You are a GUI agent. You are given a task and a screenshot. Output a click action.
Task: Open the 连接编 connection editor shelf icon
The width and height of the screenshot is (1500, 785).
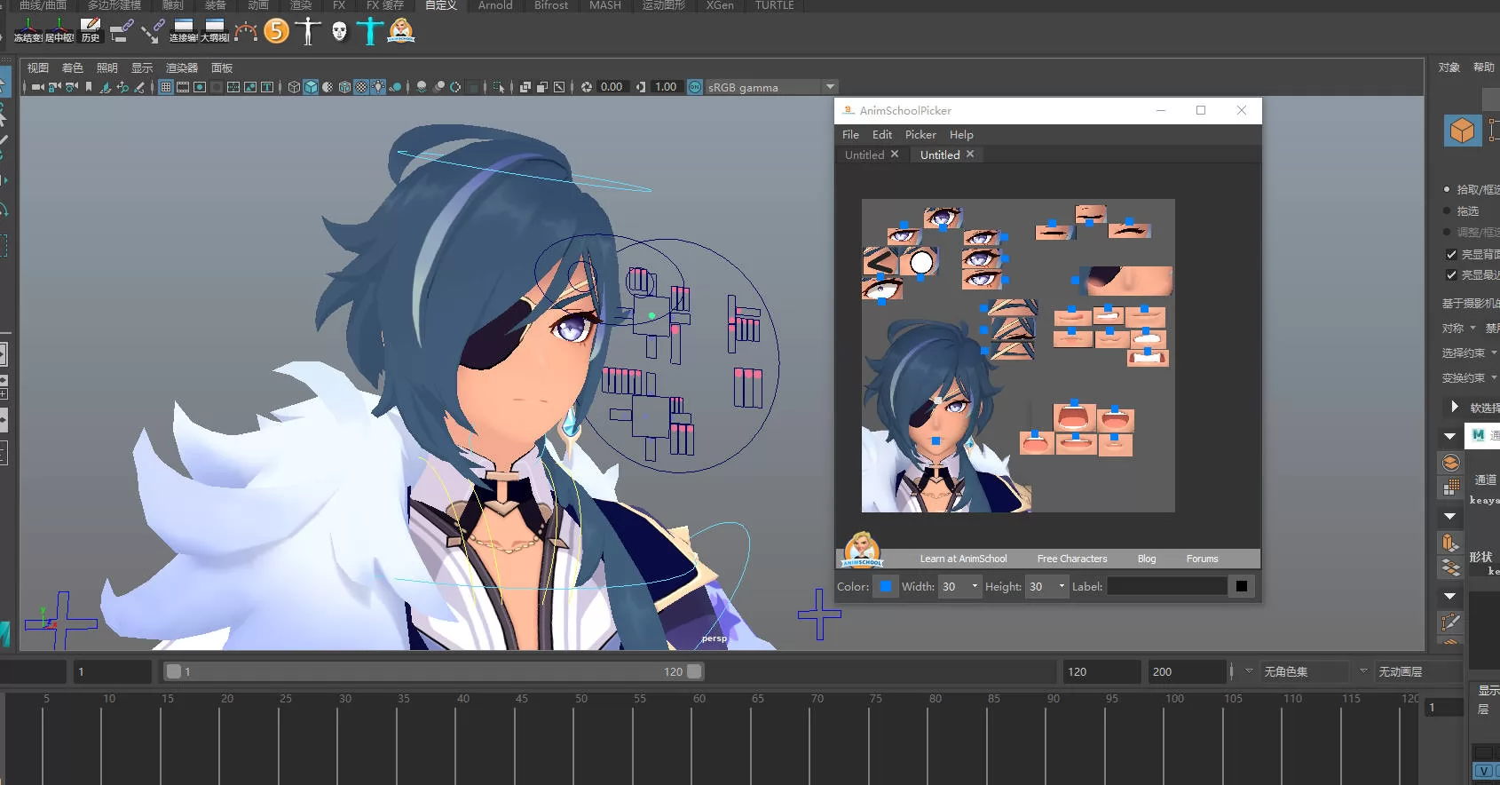point(184,31)
